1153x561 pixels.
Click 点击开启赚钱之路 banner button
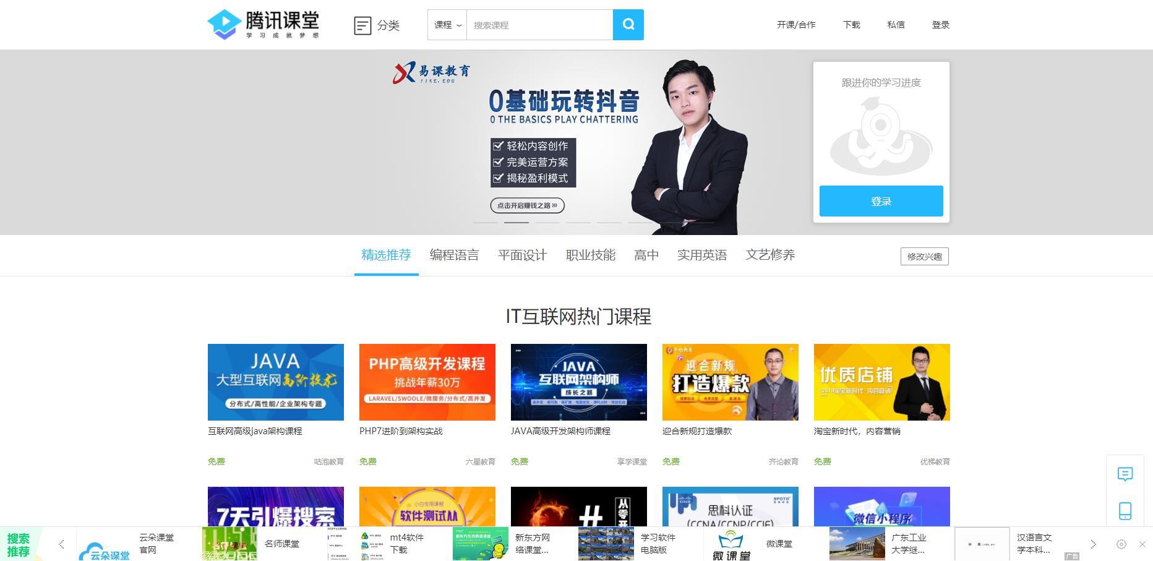click(x=528, y=205)
